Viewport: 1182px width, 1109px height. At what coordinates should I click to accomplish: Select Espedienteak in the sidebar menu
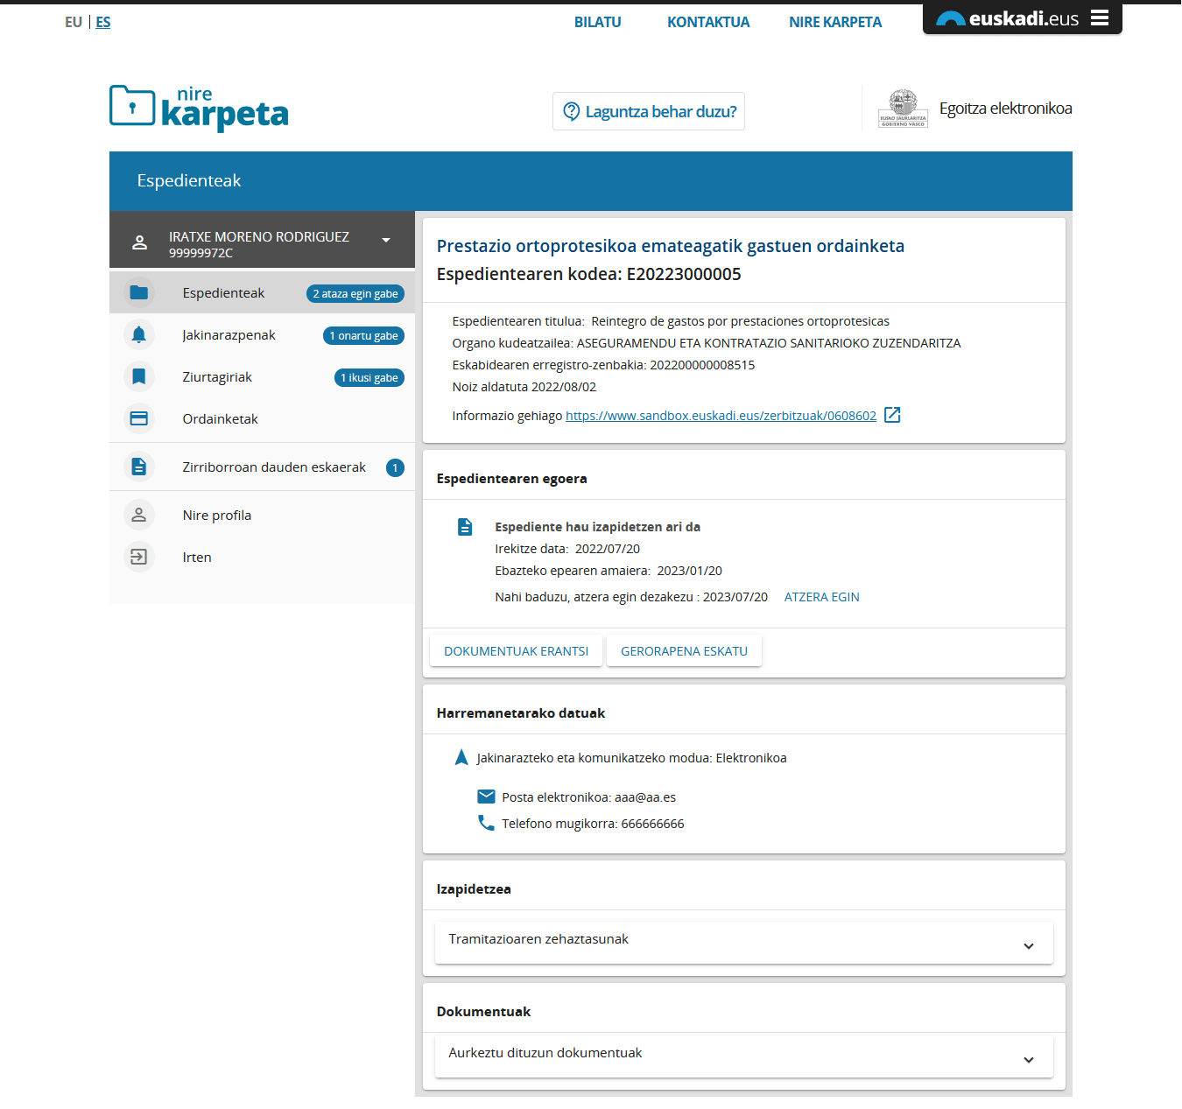pos(262,292)
